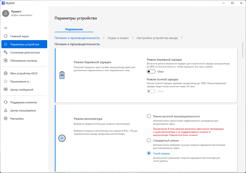246x173 pixels.
Task: Click the Обновление системы update icon
Action: [6, 61]
